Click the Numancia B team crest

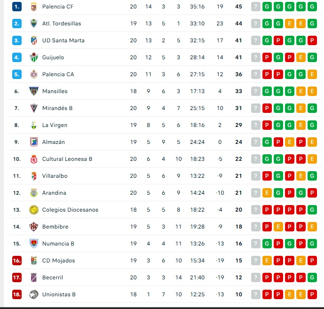click(33, 244)
